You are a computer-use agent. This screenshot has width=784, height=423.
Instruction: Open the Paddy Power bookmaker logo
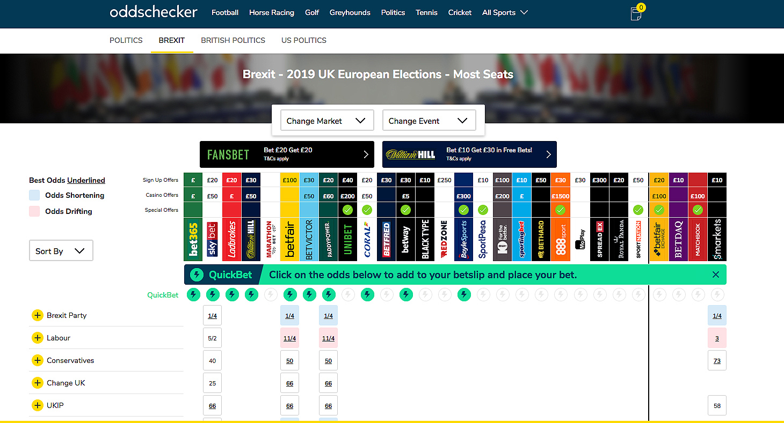point(329,239)
